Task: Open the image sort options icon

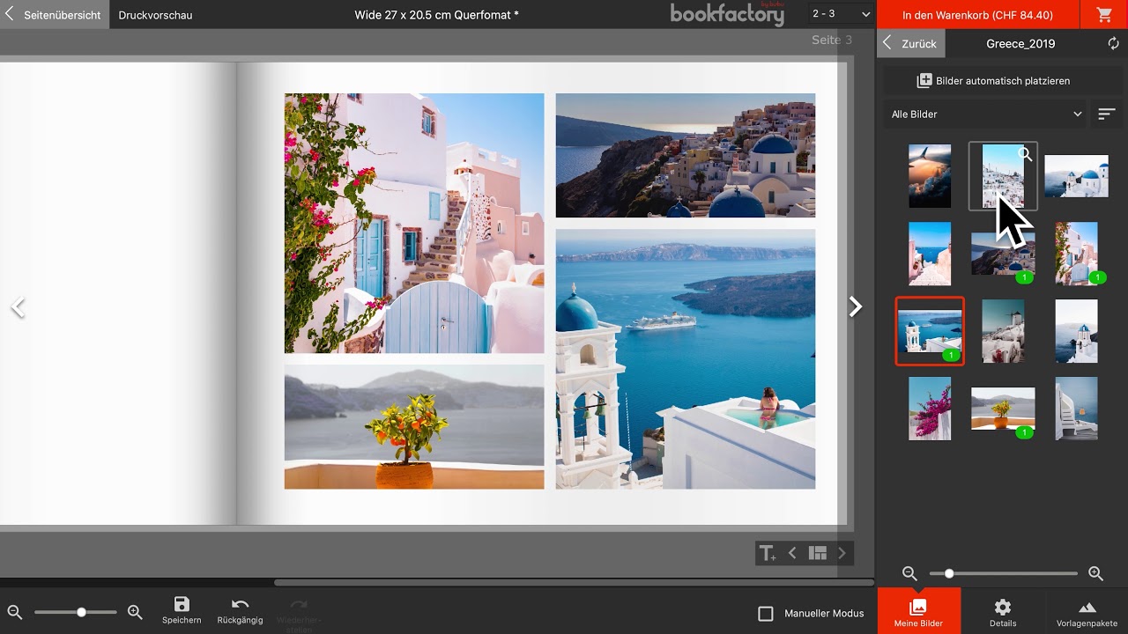Action: click(x=1106, y=114)
